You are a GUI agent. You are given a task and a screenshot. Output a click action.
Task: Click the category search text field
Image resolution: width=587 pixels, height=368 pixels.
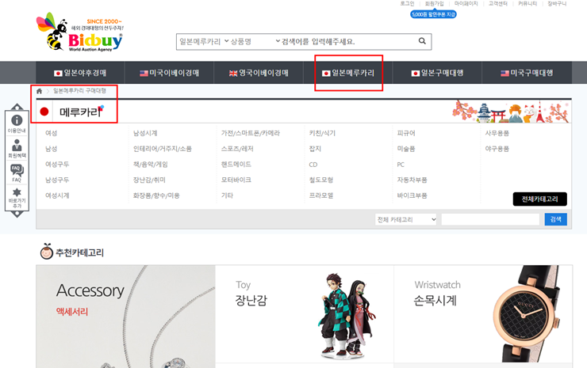tap(490, 220)
